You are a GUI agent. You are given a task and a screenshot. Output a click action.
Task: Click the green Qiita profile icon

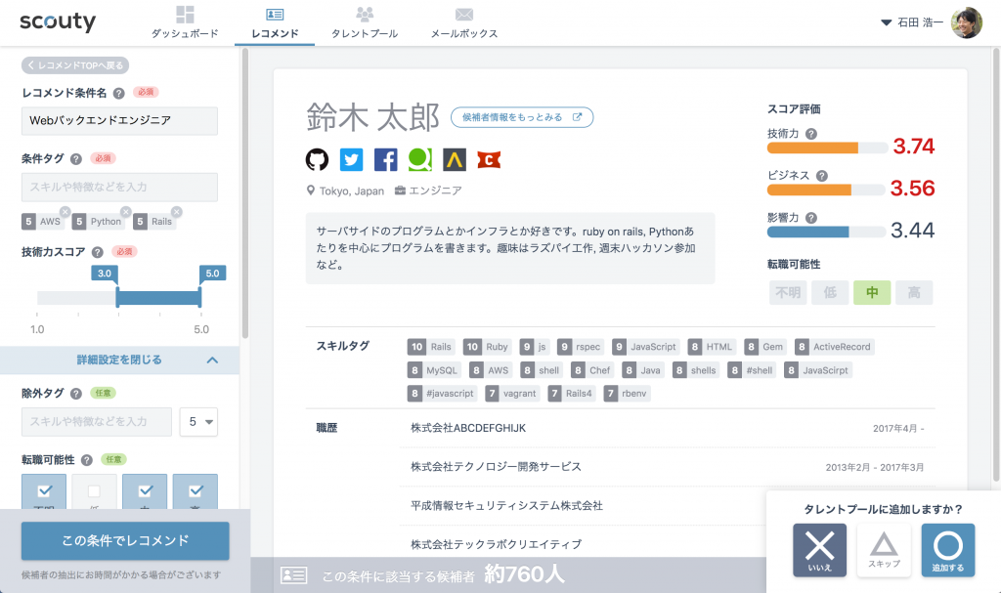tap(419, 159)
